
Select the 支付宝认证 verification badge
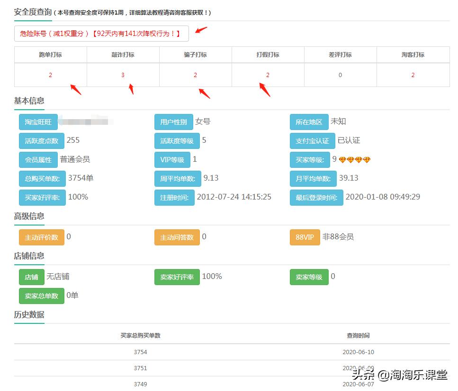(x=309, y=140)
